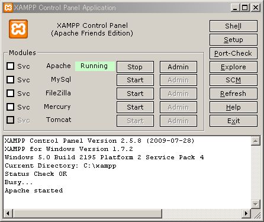
Task: Click the Explore button
Action: click(233, 67)
